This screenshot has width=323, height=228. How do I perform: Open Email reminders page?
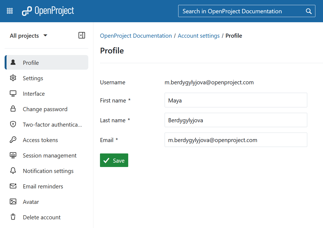point(46,186)
